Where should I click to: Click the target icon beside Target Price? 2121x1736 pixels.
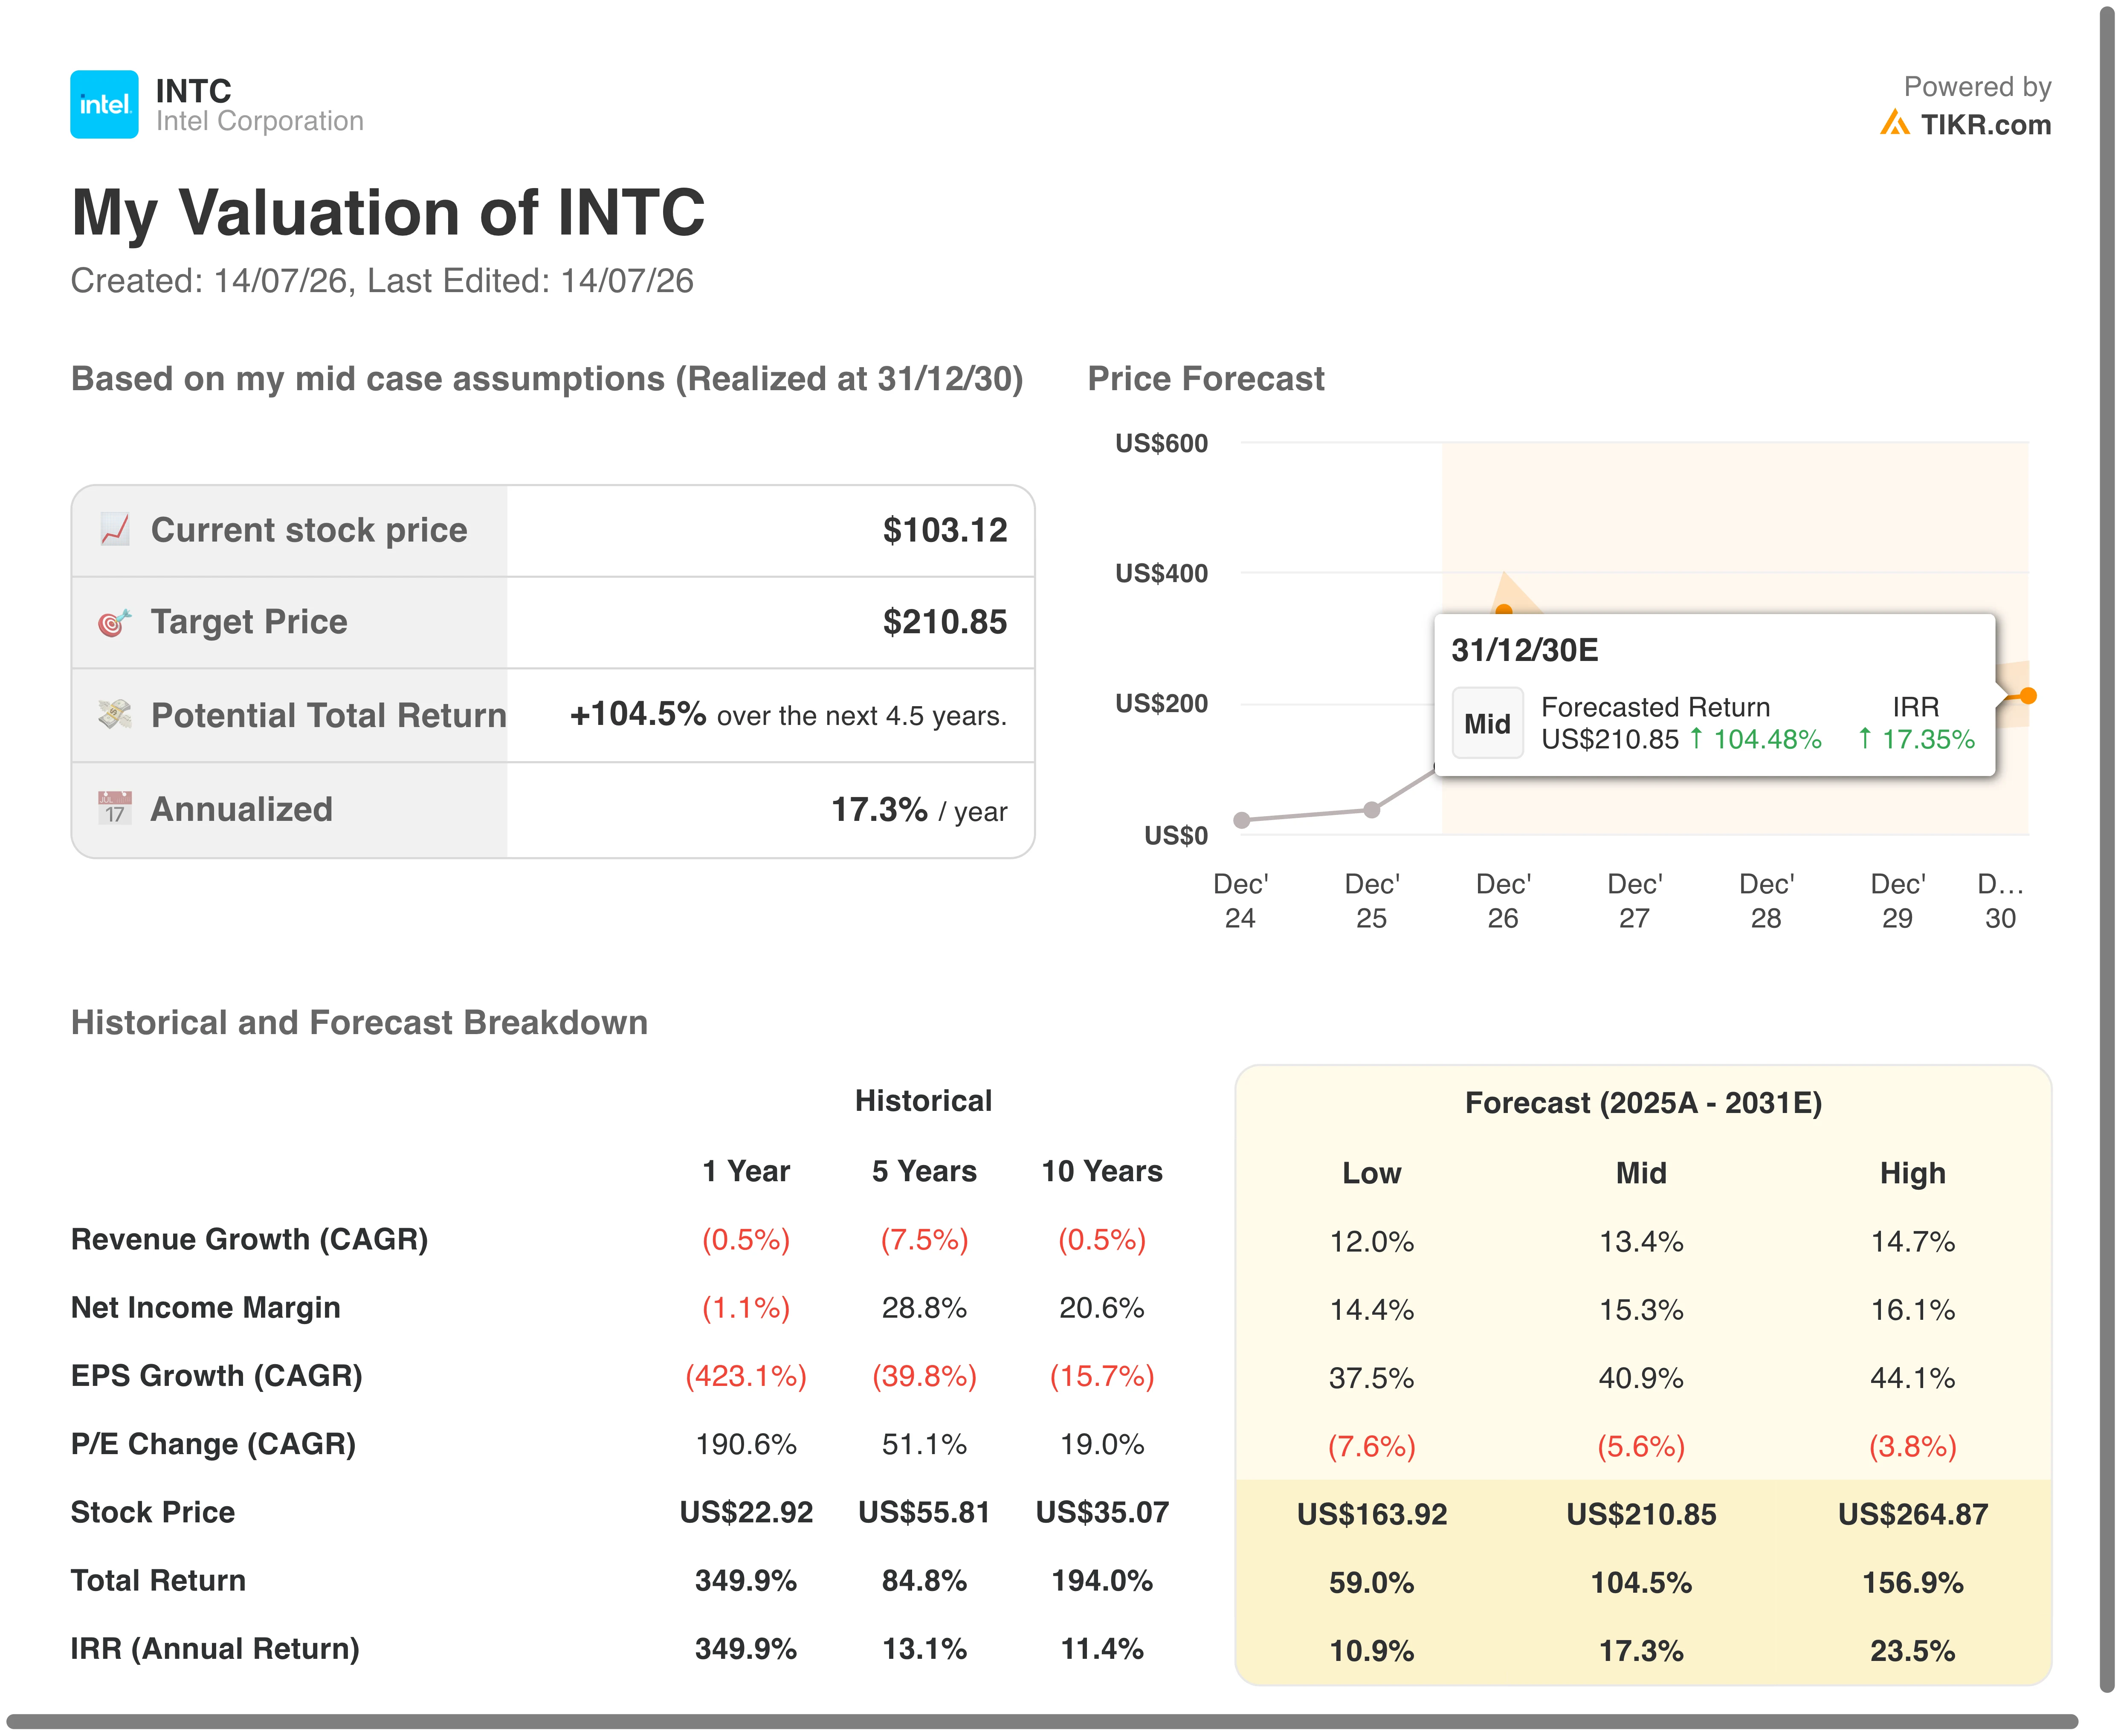pyautogui.click(x=115, y=622)
